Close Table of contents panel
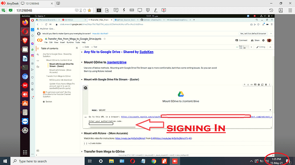 (77, 48)
